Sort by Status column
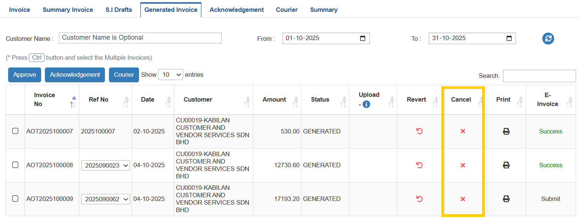Screen dimensions: 579x218 click(325, 100)
